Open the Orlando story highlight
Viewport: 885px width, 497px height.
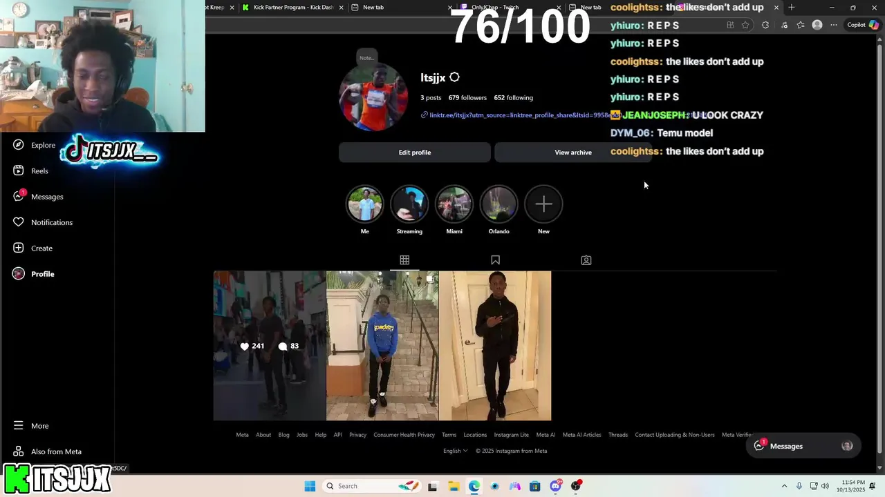pyautogui.click(x=499, y=204)
